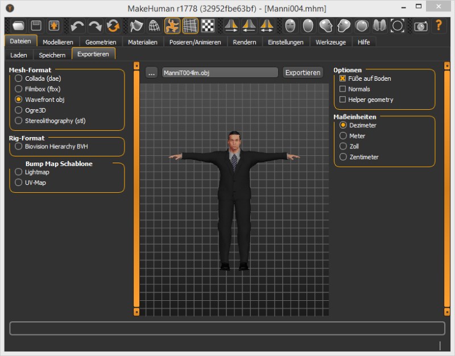Click the MakeHuman title bar app icon

10,8
